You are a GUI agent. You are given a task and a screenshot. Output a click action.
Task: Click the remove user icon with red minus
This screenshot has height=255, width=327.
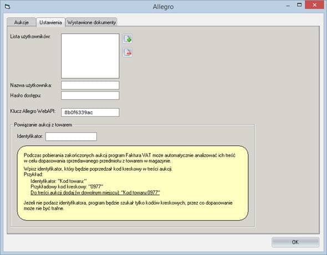coord(127,52)
